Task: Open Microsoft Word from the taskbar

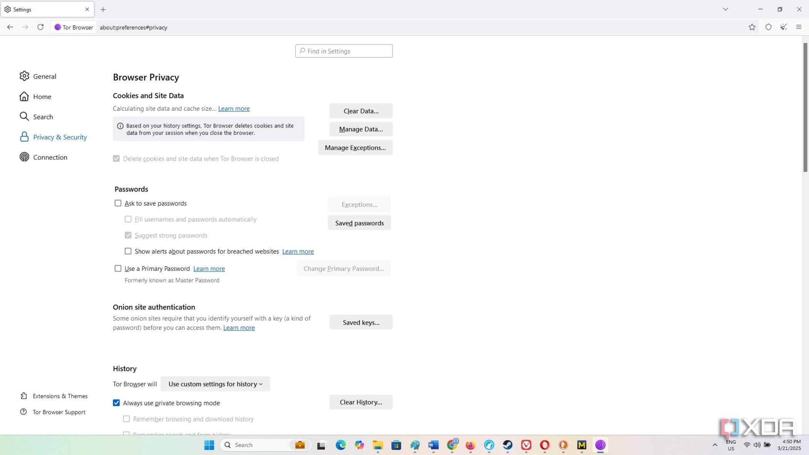Action: click(x=433, y=445)
